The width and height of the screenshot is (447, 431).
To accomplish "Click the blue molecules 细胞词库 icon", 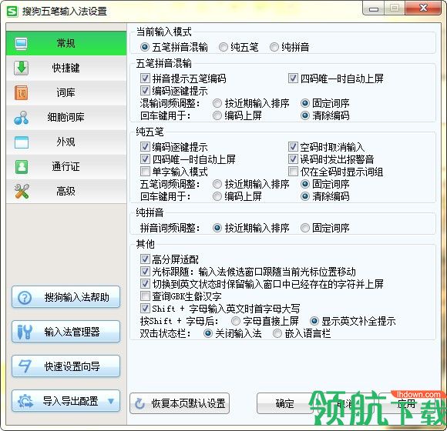I will click(x=22, y=118).
